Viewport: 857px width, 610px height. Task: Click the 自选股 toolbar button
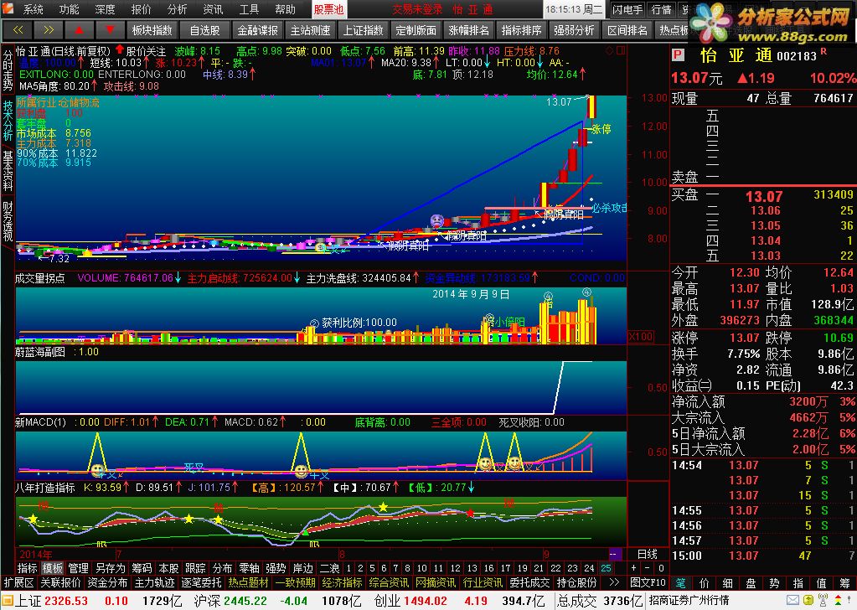coord(205,30)
